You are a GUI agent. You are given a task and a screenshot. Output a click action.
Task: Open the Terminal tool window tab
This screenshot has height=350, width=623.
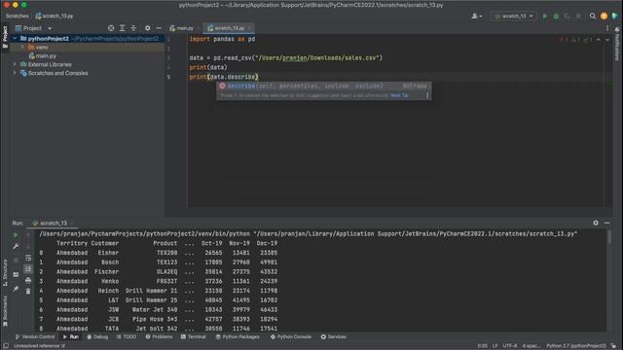tap(194, 337)
